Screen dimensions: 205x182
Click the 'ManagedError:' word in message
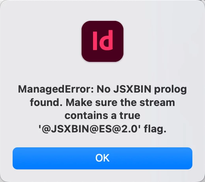click(x=56, y=89)
